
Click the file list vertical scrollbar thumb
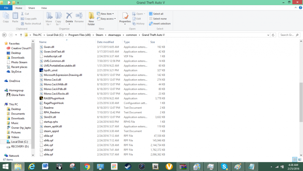[x=301, y=102]
